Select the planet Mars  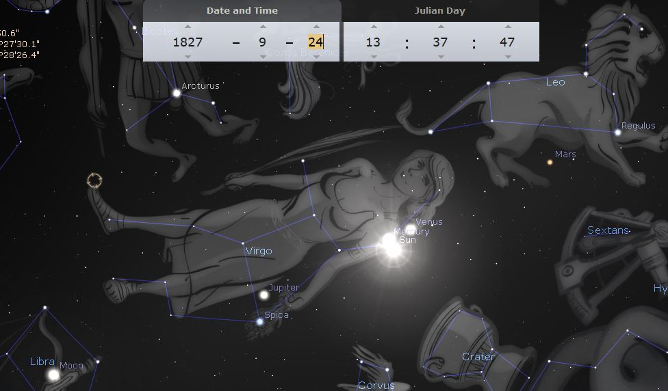click(x=550, y=162)
